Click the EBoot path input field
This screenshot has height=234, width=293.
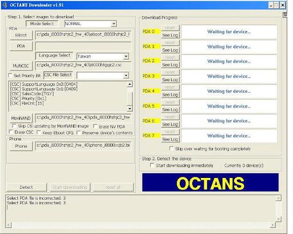click(83, 35)
